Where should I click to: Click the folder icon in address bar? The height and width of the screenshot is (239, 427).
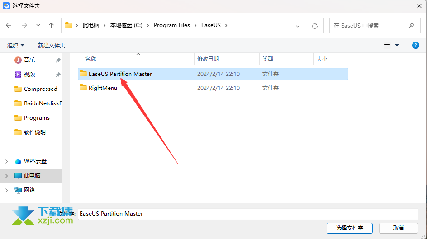click(69, 25)
